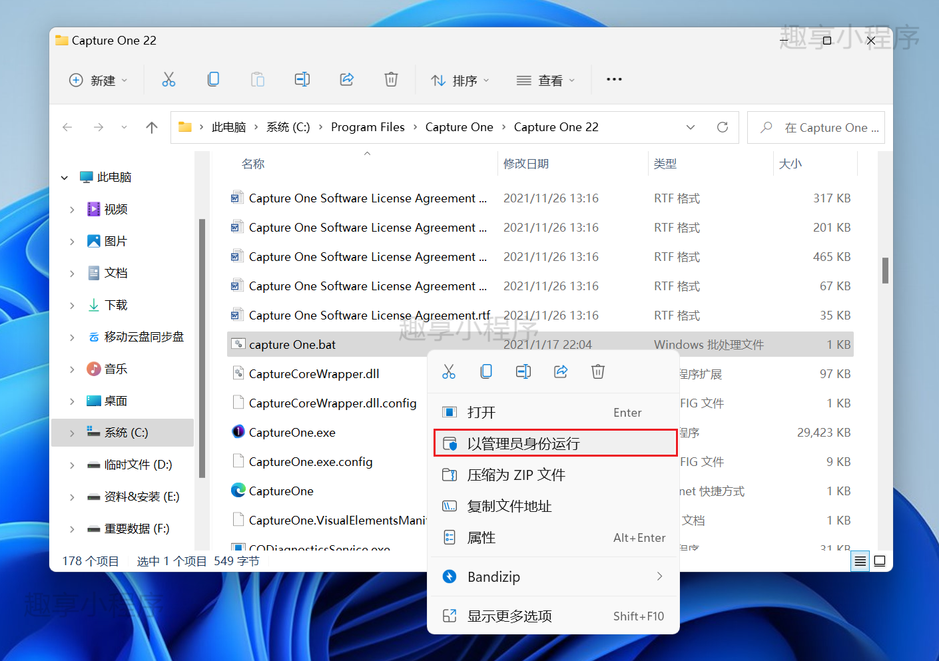The width and height of the screenshot is (939, 661).
Task: Click the Rename icon in the context menu
Action: (523, 371)
